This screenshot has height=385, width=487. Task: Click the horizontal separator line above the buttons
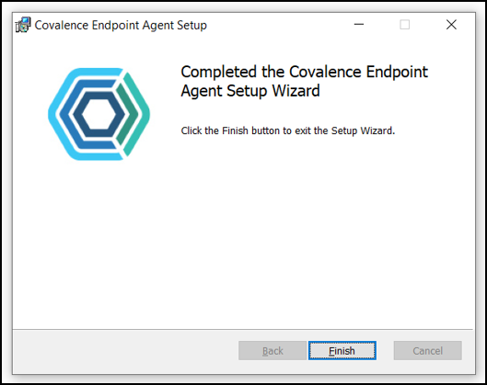(x=243, y=329)
